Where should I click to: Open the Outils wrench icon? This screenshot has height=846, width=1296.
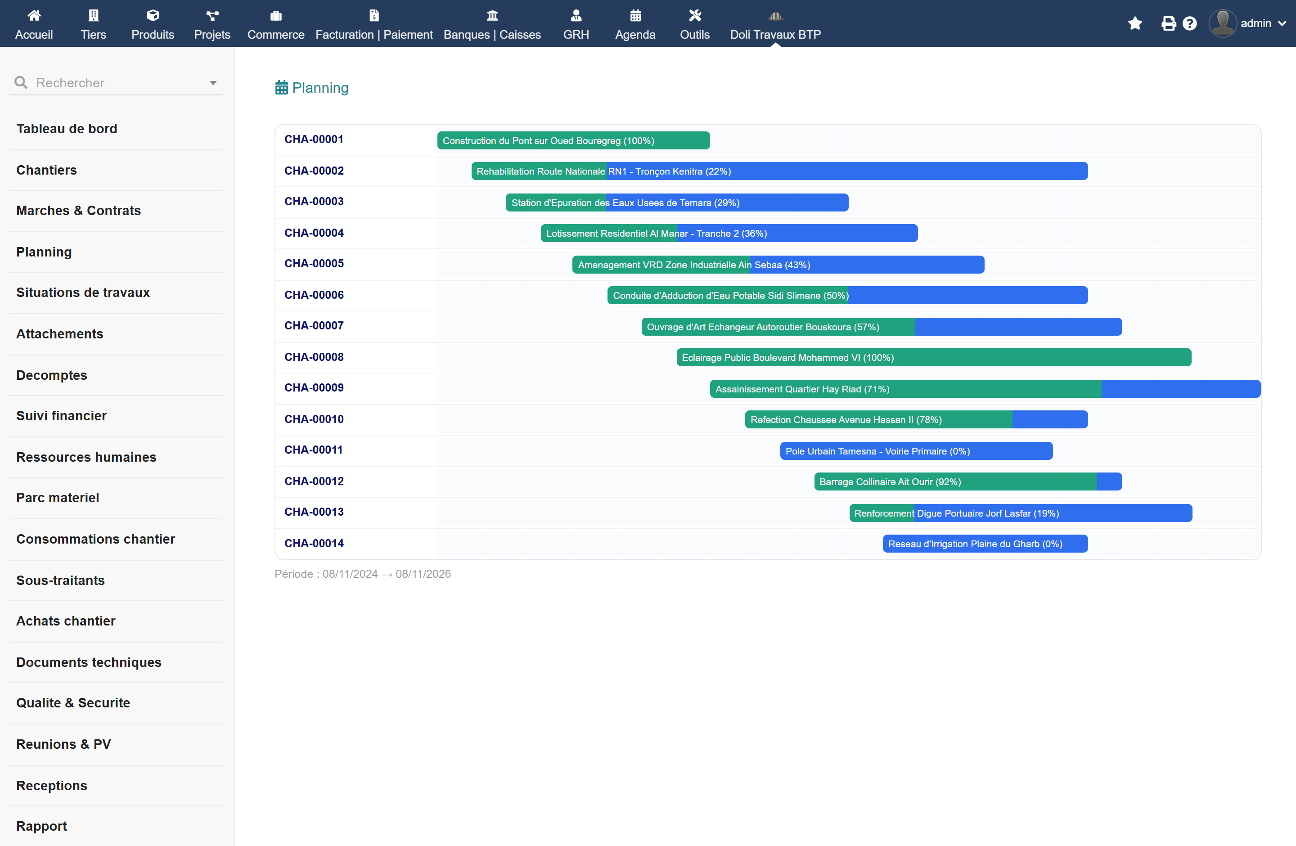[694, 16]
